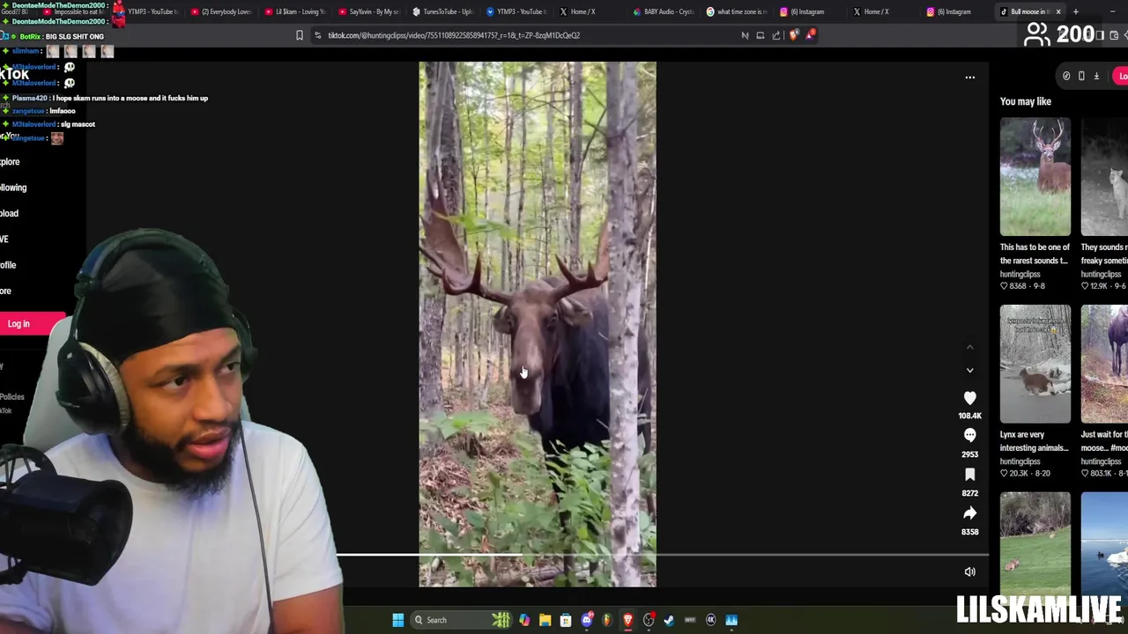This screenshot has width=1128, height=634.
Task: Click the 'You may like' heading
Action: point(1026,102)
